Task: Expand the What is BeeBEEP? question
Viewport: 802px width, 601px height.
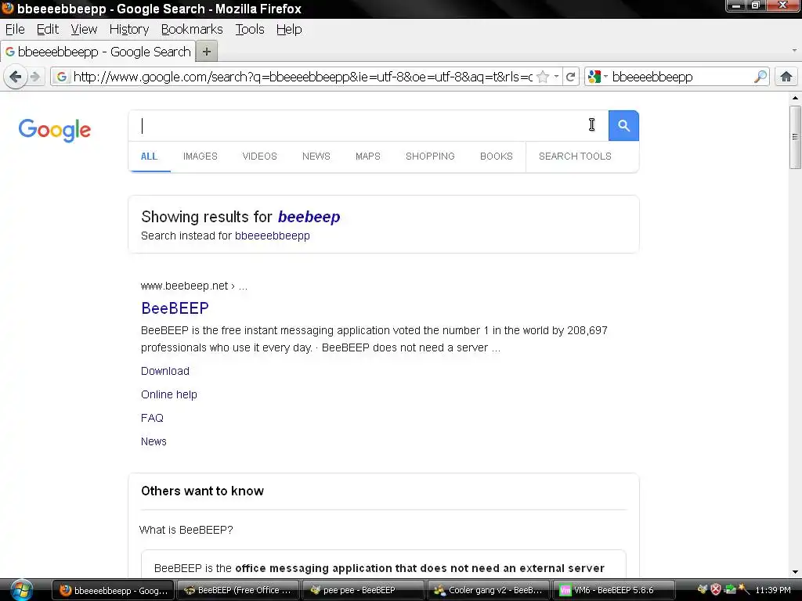Action: (186, 530)
